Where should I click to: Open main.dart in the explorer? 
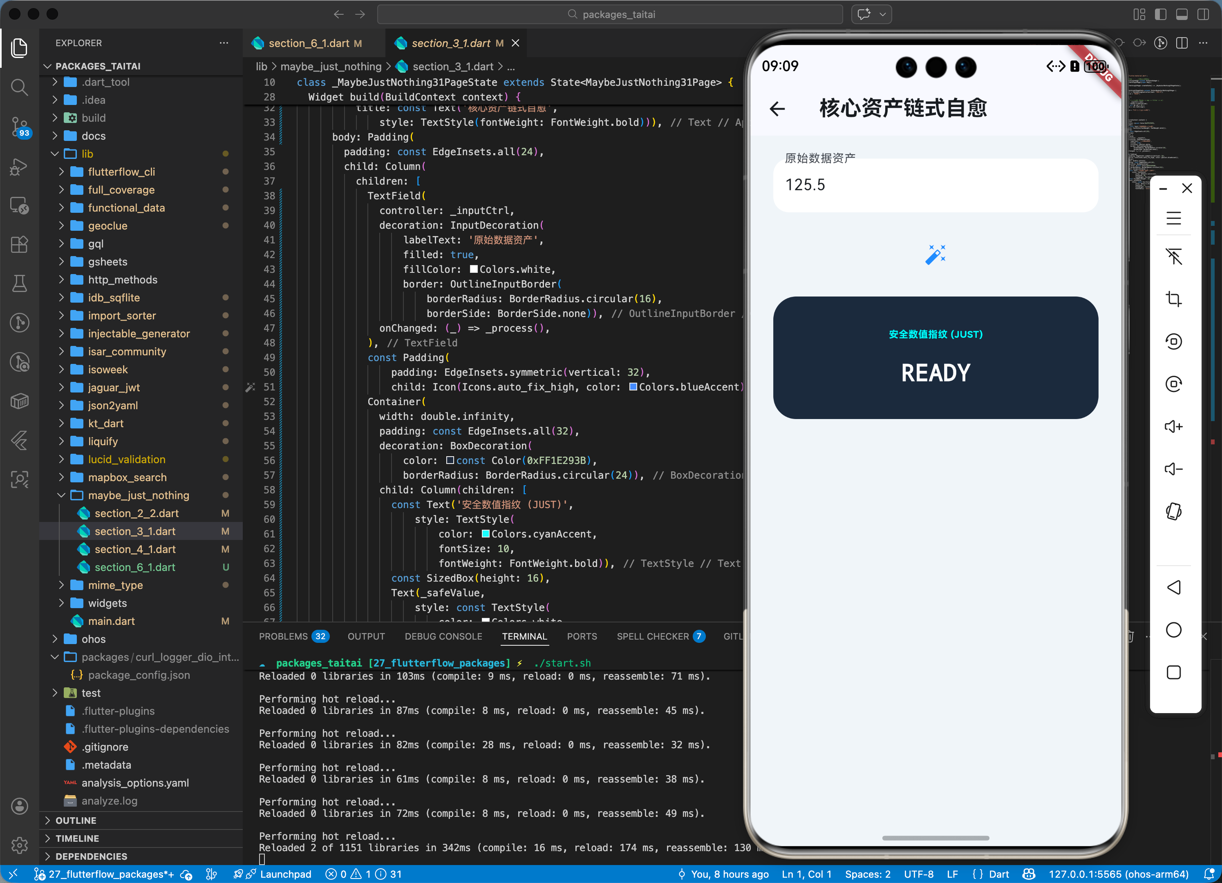[x=111, y=621]
